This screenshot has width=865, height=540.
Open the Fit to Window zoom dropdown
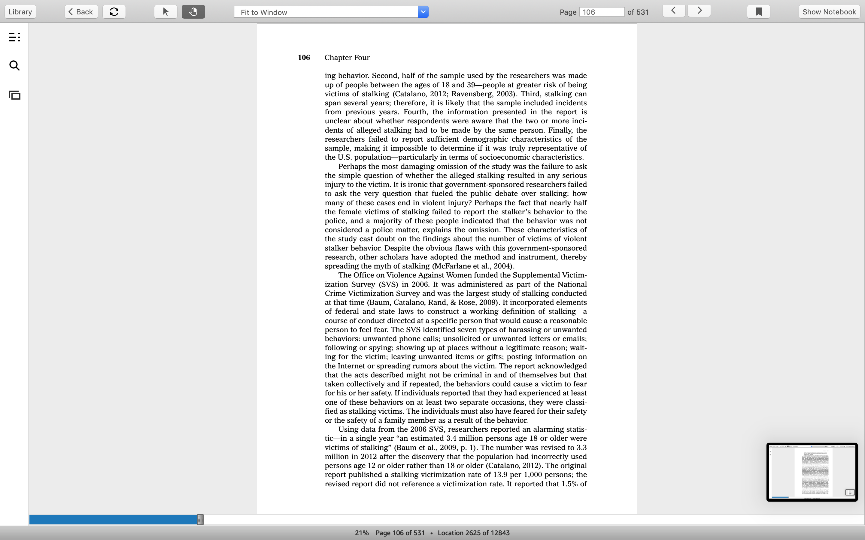pos(331,12)
